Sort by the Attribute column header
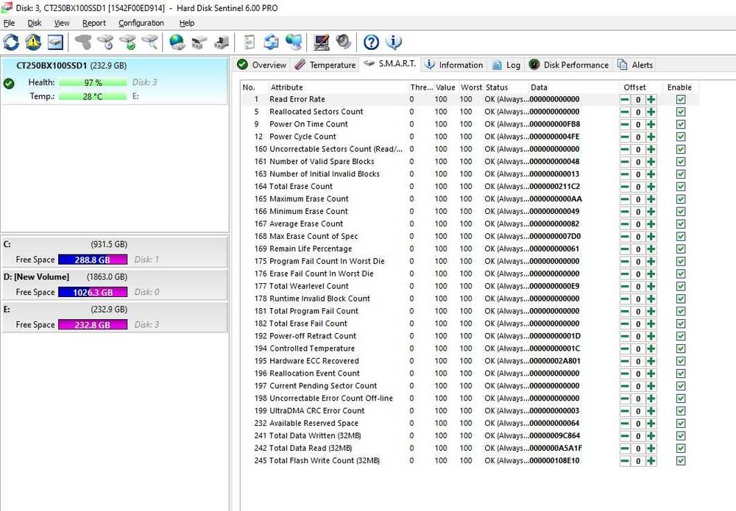 click(x=286, y=87)
